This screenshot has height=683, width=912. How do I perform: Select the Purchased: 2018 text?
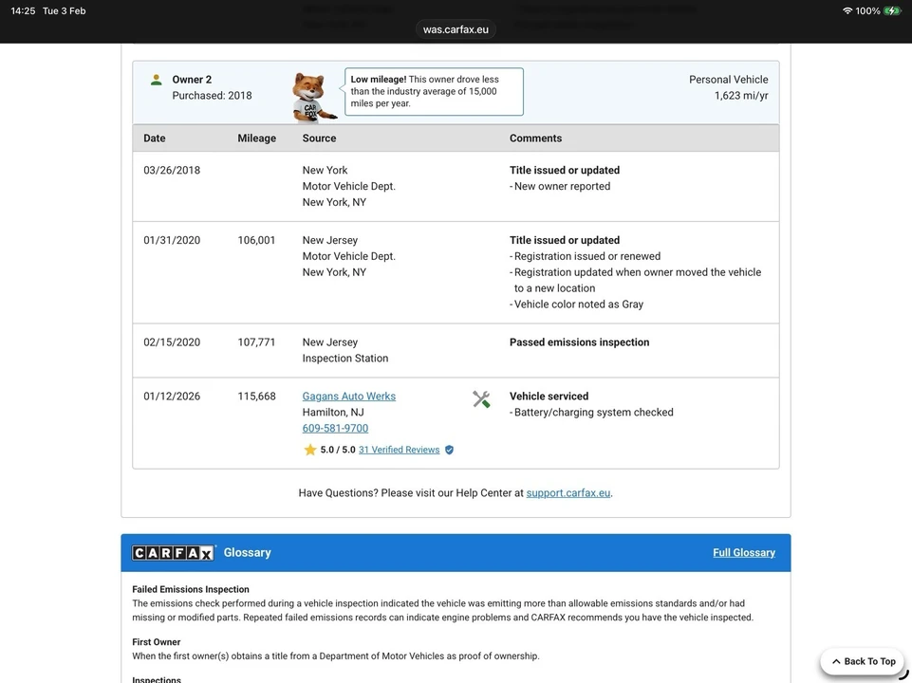click(212, 95)
